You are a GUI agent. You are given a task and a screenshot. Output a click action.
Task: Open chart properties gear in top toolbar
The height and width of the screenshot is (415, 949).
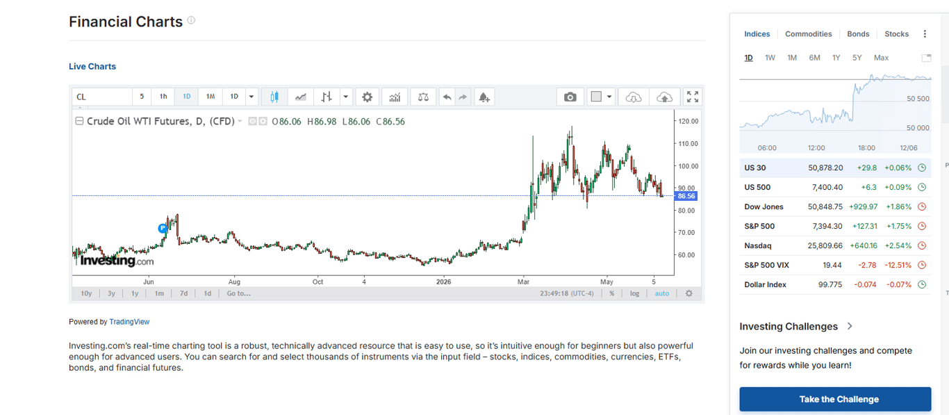coord(368,97)
